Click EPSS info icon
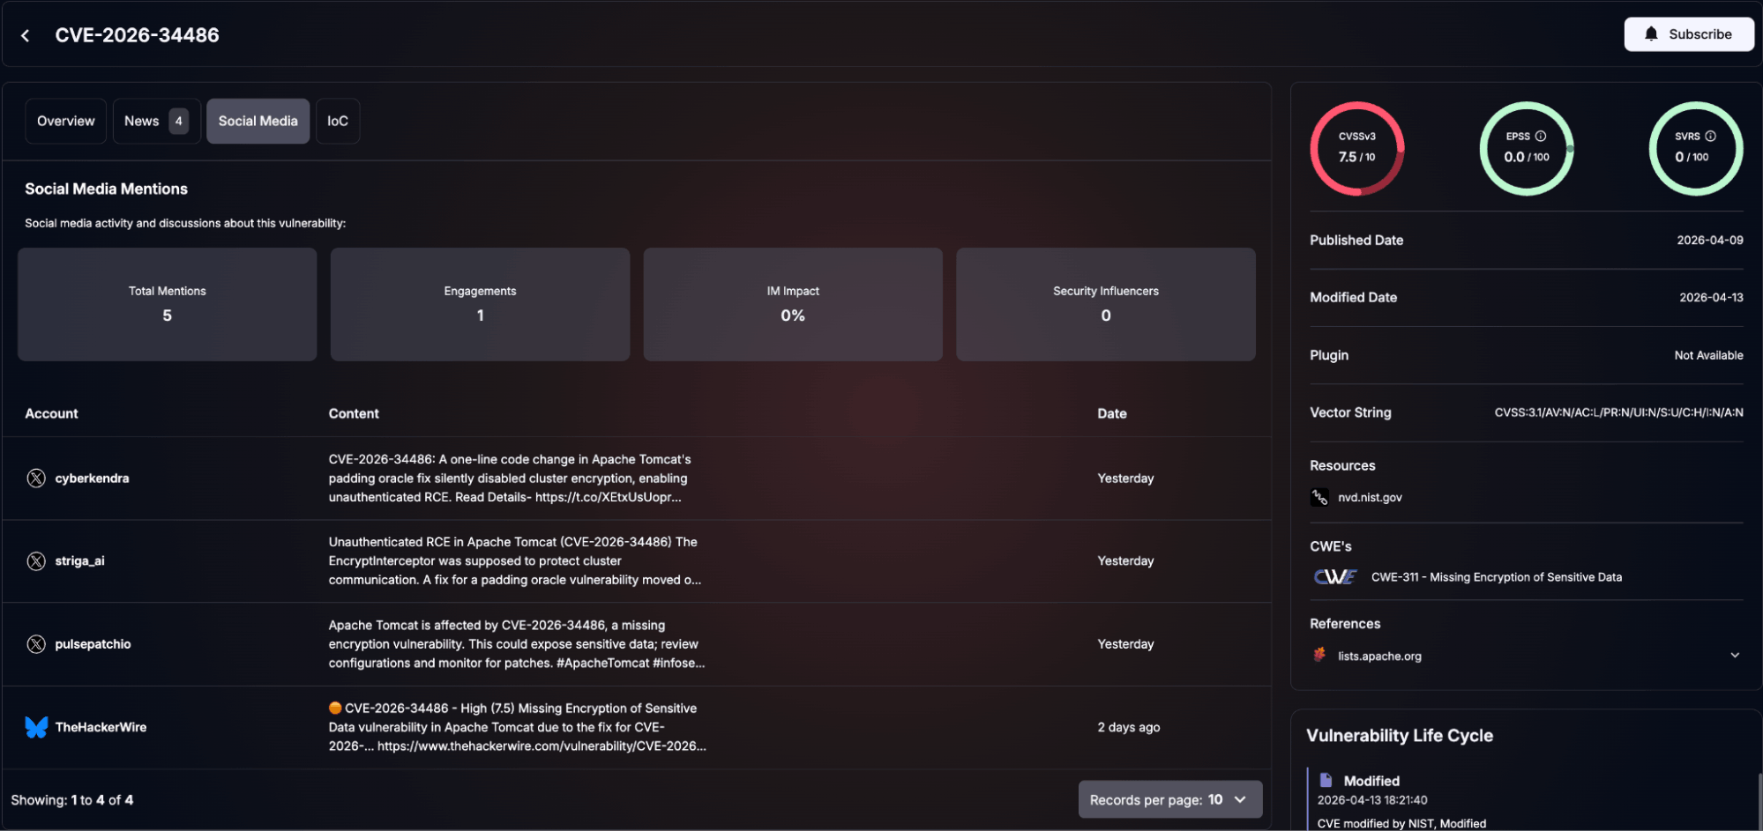Screen dimensions: 1763x831 1541,136
